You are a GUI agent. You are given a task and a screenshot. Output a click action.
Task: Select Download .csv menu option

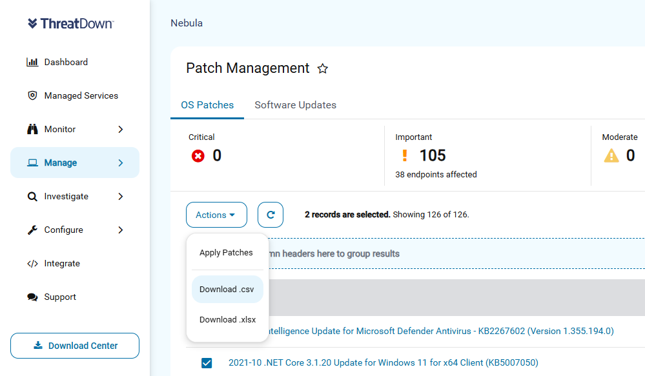point(227,290)
